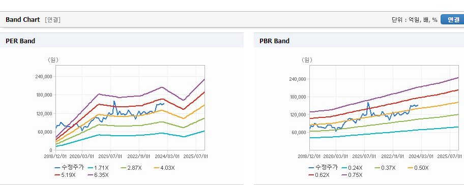Screen dimensions: 464x185
Task: Toggle the 6.35X legend series
Action: (98, 175)
